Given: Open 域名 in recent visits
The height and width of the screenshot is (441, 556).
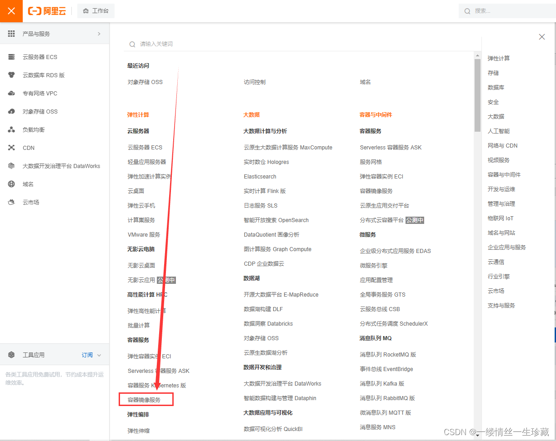Looking at the screenshot, I should point(366,82).
